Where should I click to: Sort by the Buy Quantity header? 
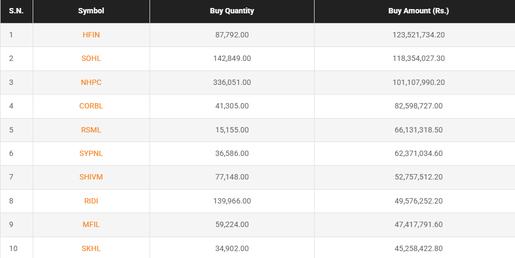[232, 11]
